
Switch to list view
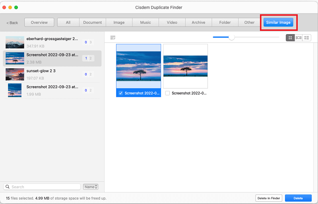point(306,38)
